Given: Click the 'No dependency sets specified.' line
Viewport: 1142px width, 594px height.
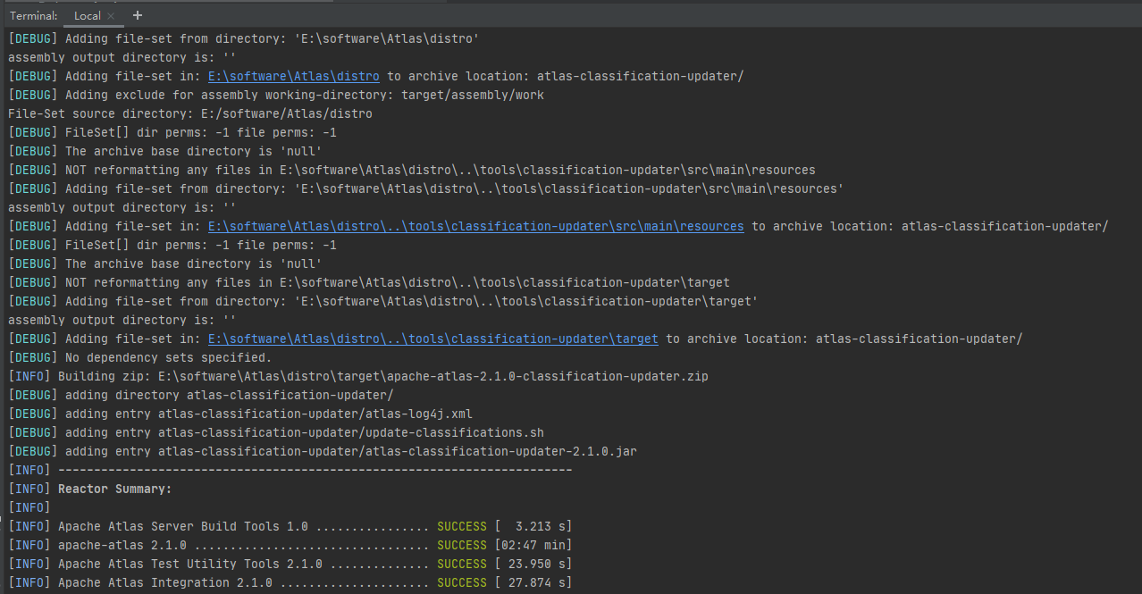Looking at the screenshot, I should point(140,357).
